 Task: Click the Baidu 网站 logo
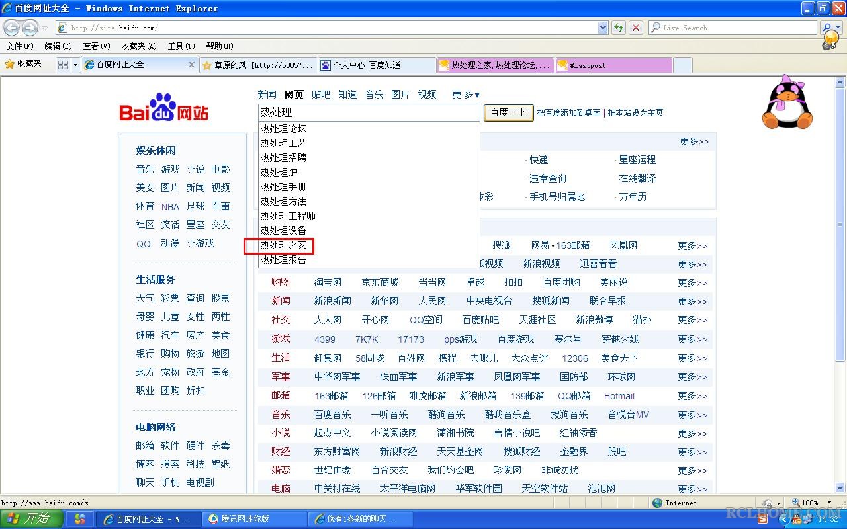pos(164,108)
